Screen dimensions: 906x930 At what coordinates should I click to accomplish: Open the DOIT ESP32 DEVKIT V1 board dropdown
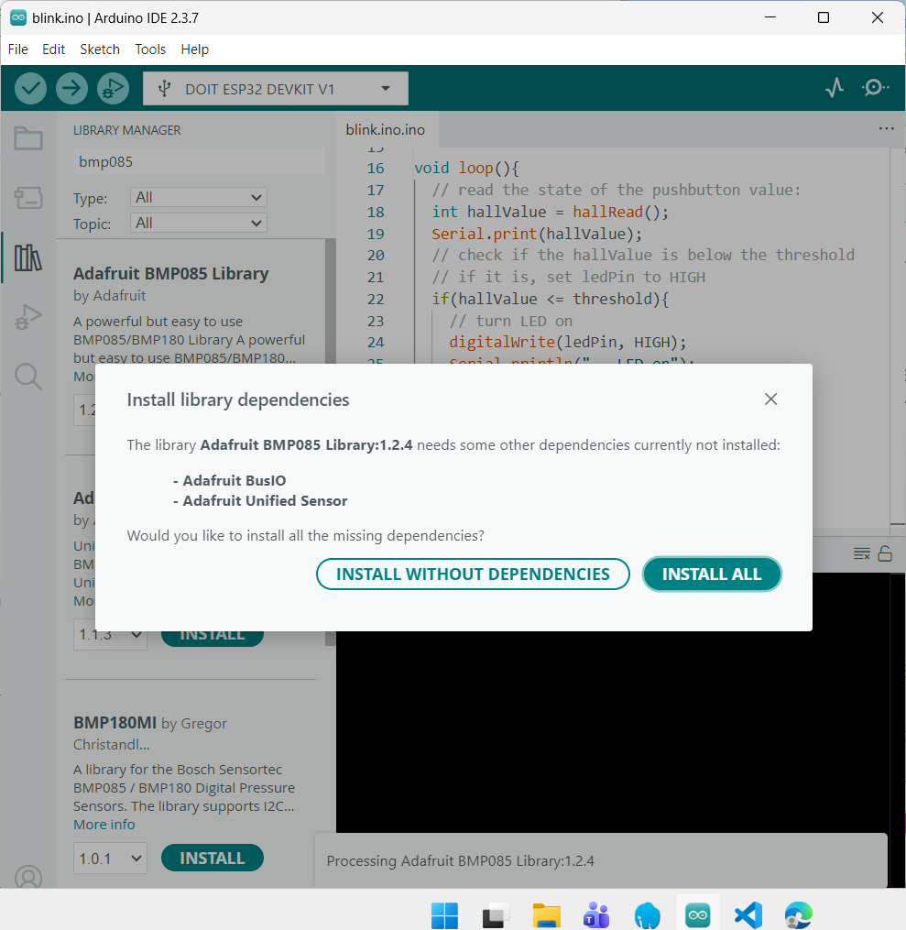click(x=276, y=89)
